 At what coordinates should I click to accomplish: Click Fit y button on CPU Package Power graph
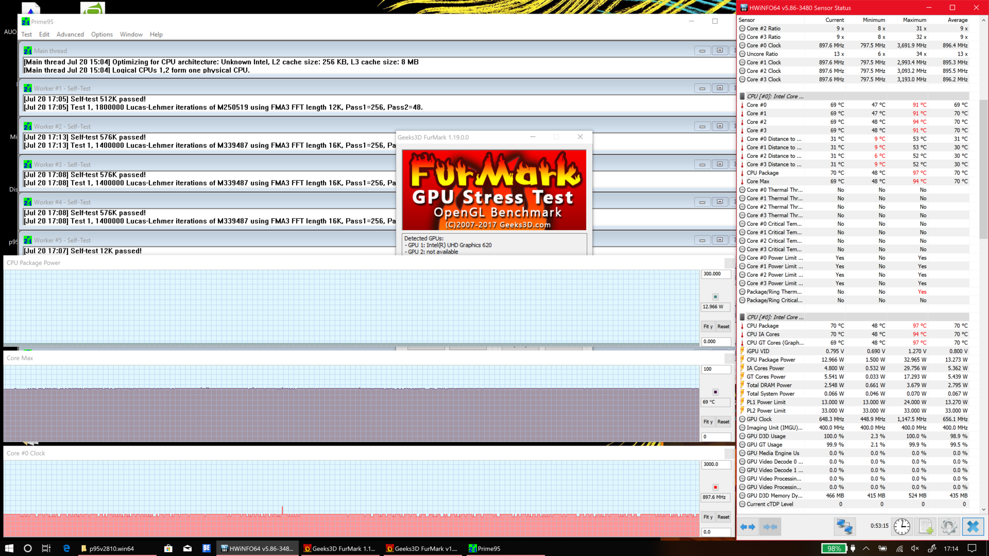(x=708, y=326)
